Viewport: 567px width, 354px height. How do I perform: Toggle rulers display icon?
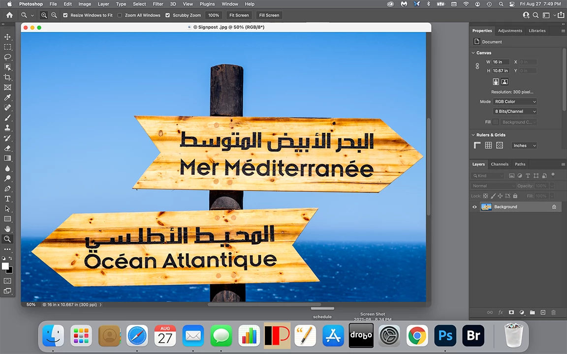tap(477, 145)
